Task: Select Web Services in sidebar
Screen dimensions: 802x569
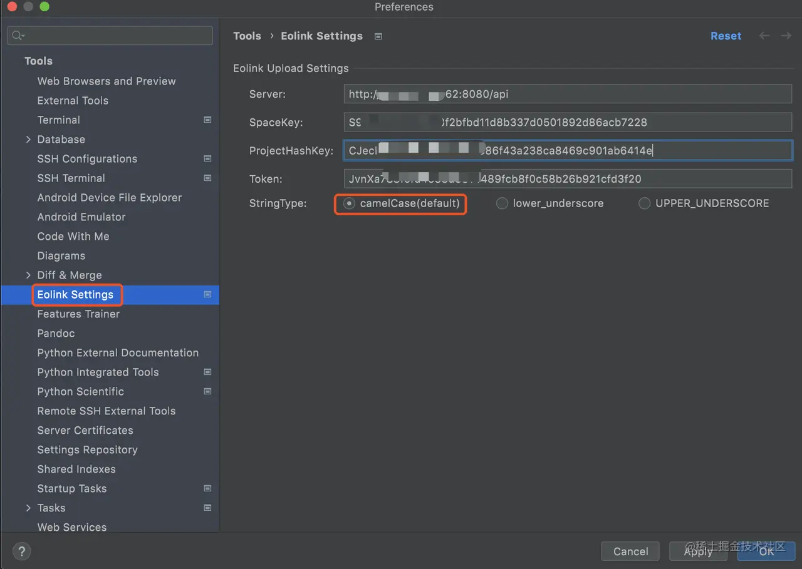Action: point(72,527)
